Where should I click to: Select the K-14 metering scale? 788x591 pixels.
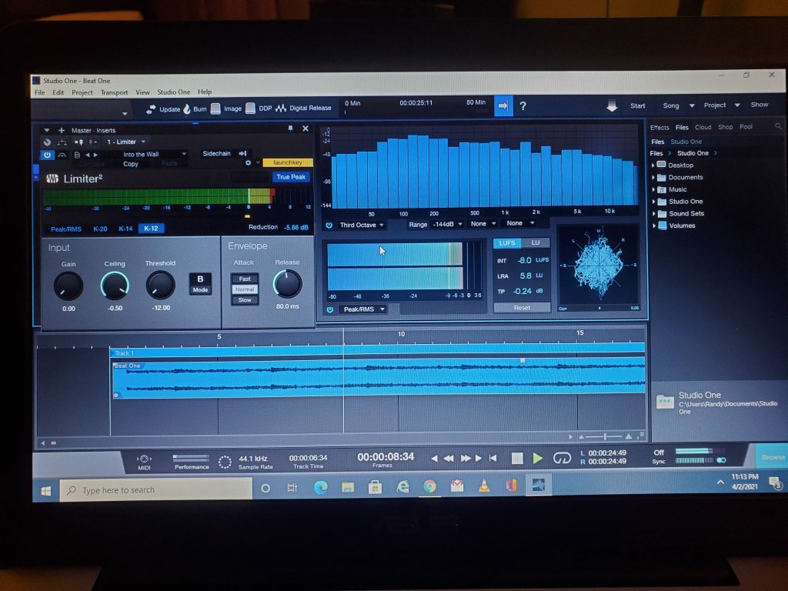pos(125,229)
